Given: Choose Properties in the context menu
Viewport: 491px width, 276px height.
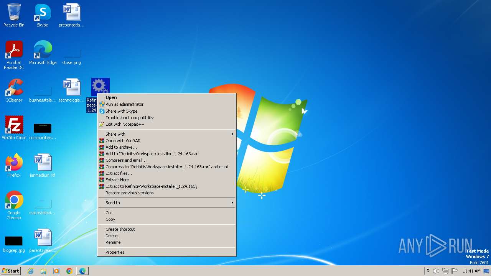Looking at the screenshot, I should 167,252.
